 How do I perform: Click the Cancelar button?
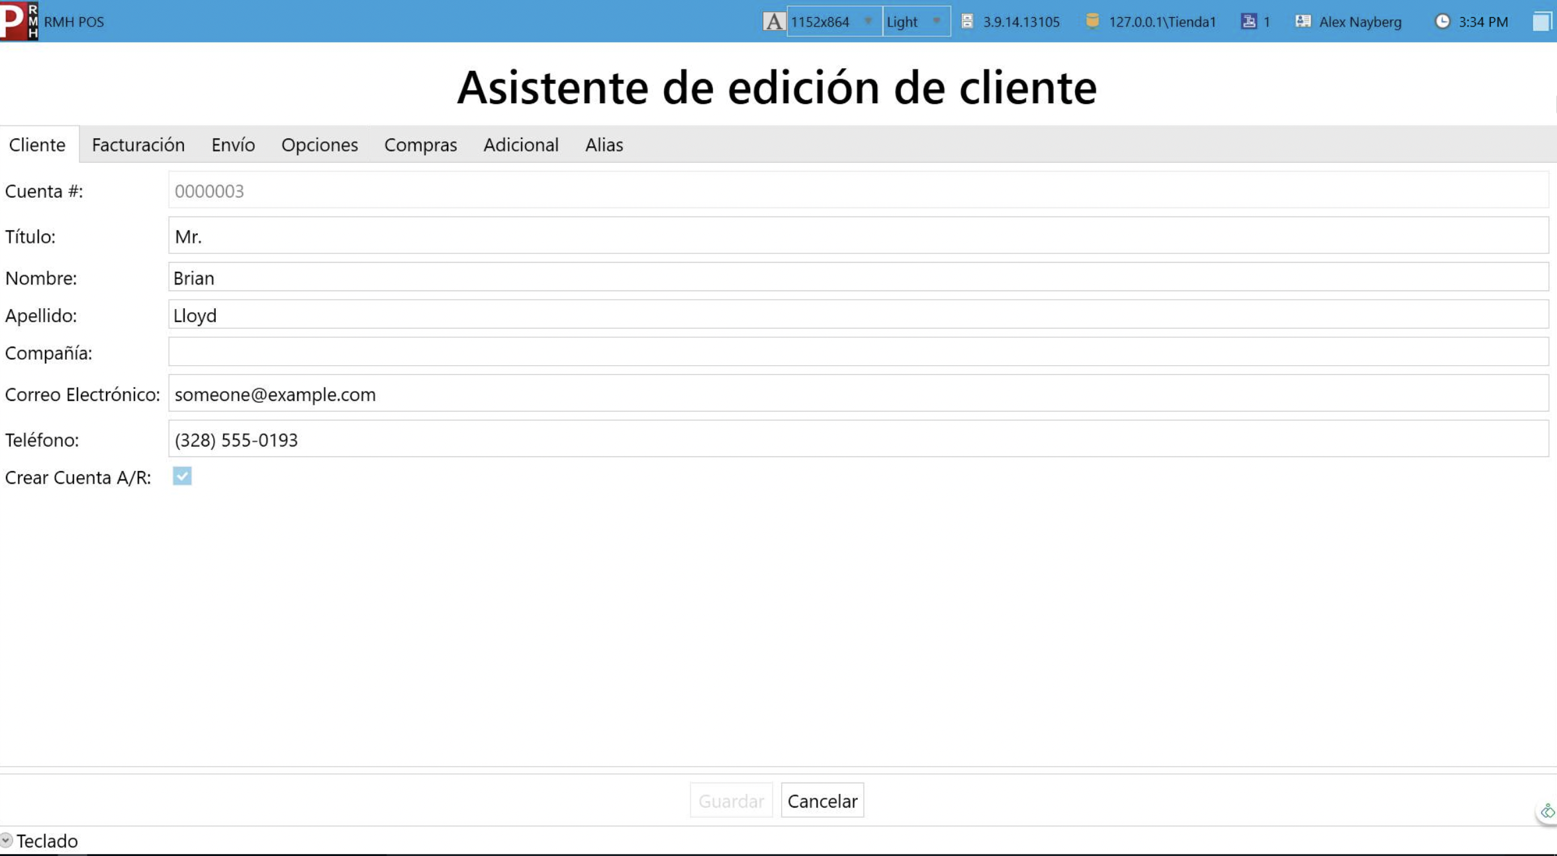coord(822,800)
